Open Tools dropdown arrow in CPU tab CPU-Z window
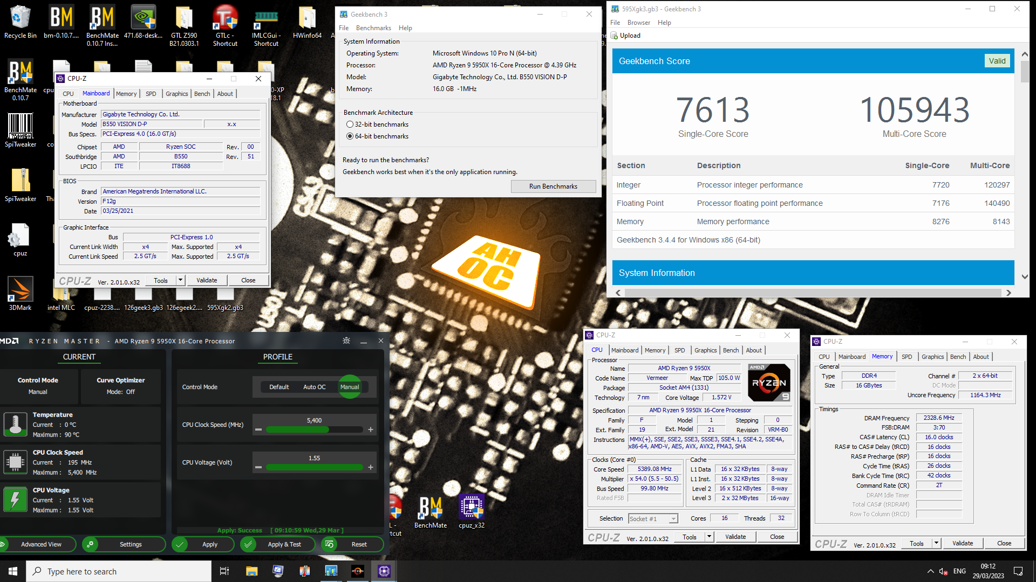The image size is (1036, 582). (x=710, y=537)
